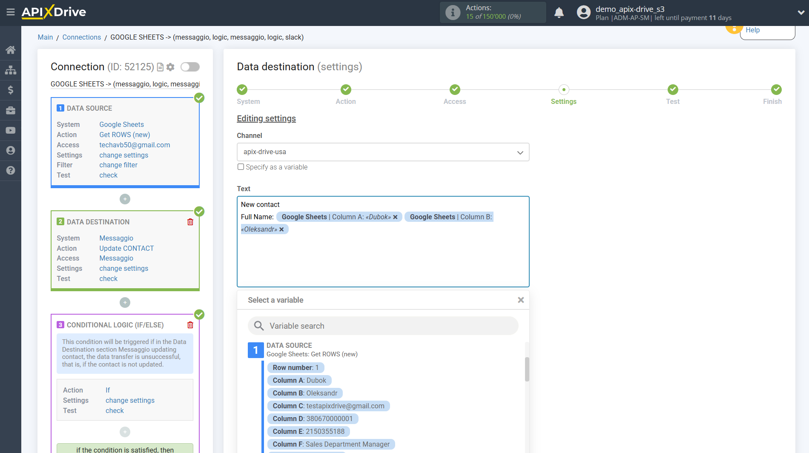The image size is (809, 453).
Task: Go to the Test step
Action: [673, 89]
